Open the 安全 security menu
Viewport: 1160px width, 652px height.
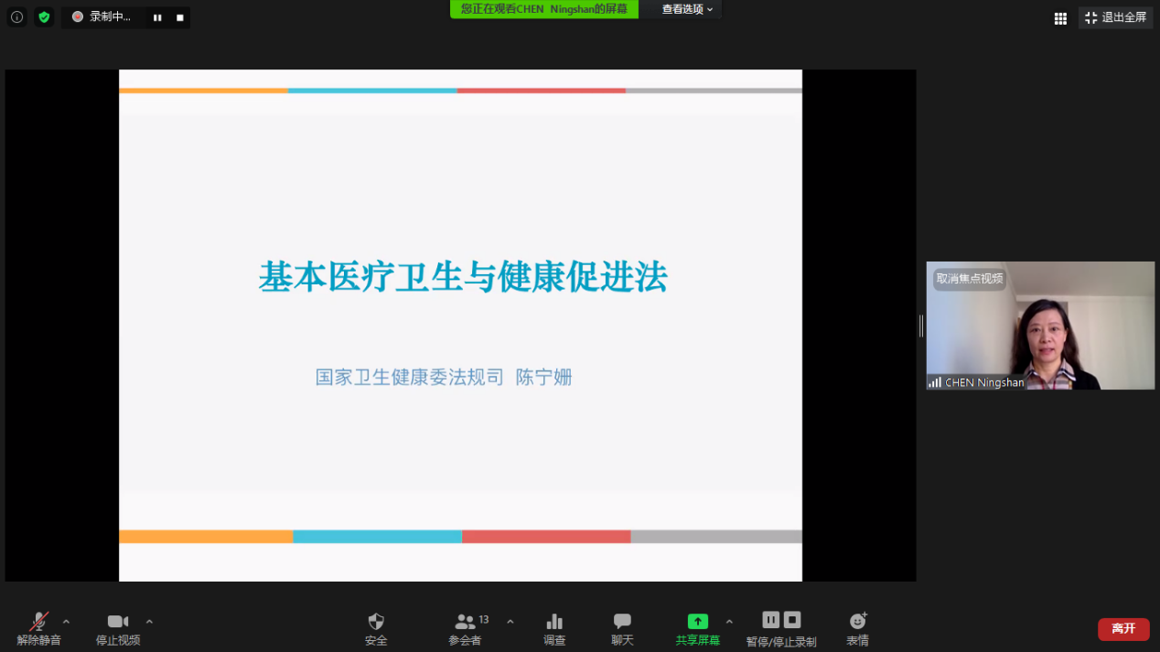click(376, 628)
